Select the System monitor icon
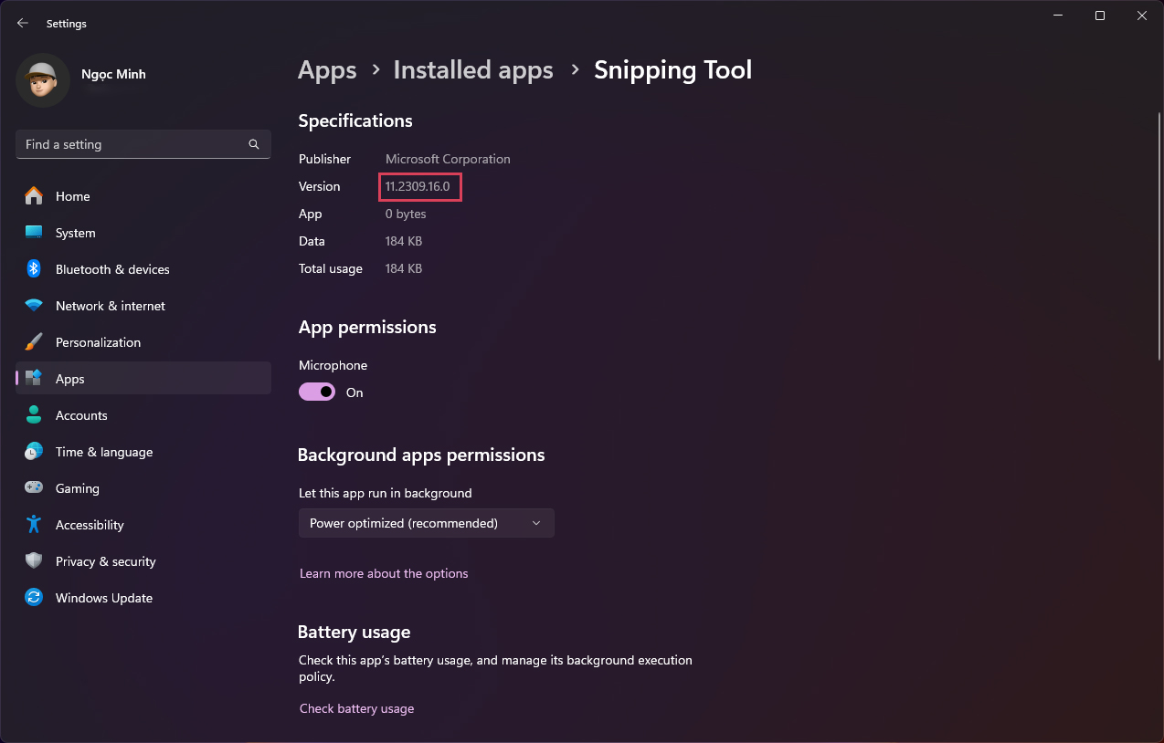 (34, 233)
